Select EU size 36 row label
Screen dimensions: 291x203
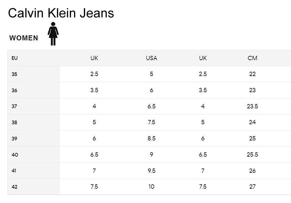point(14,90)
